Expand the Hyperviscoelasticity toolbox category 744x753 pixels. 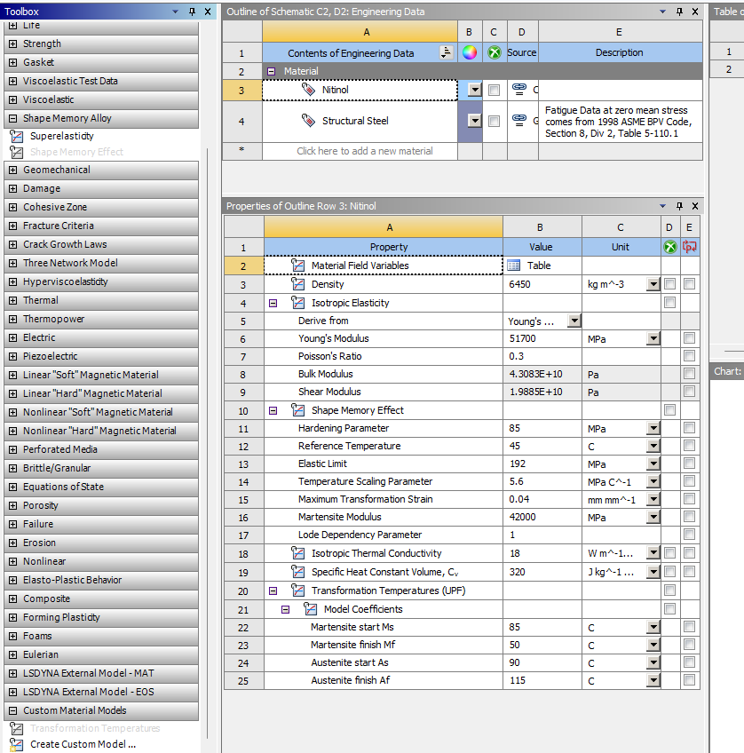(12, 281)
